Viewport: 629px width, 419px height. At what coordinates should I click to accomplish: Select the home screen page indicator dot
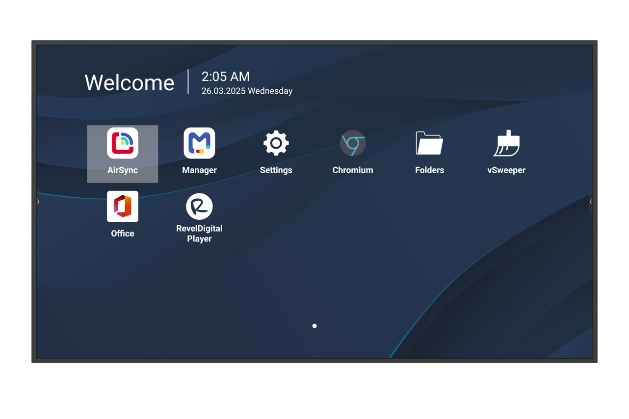[314, 326]
